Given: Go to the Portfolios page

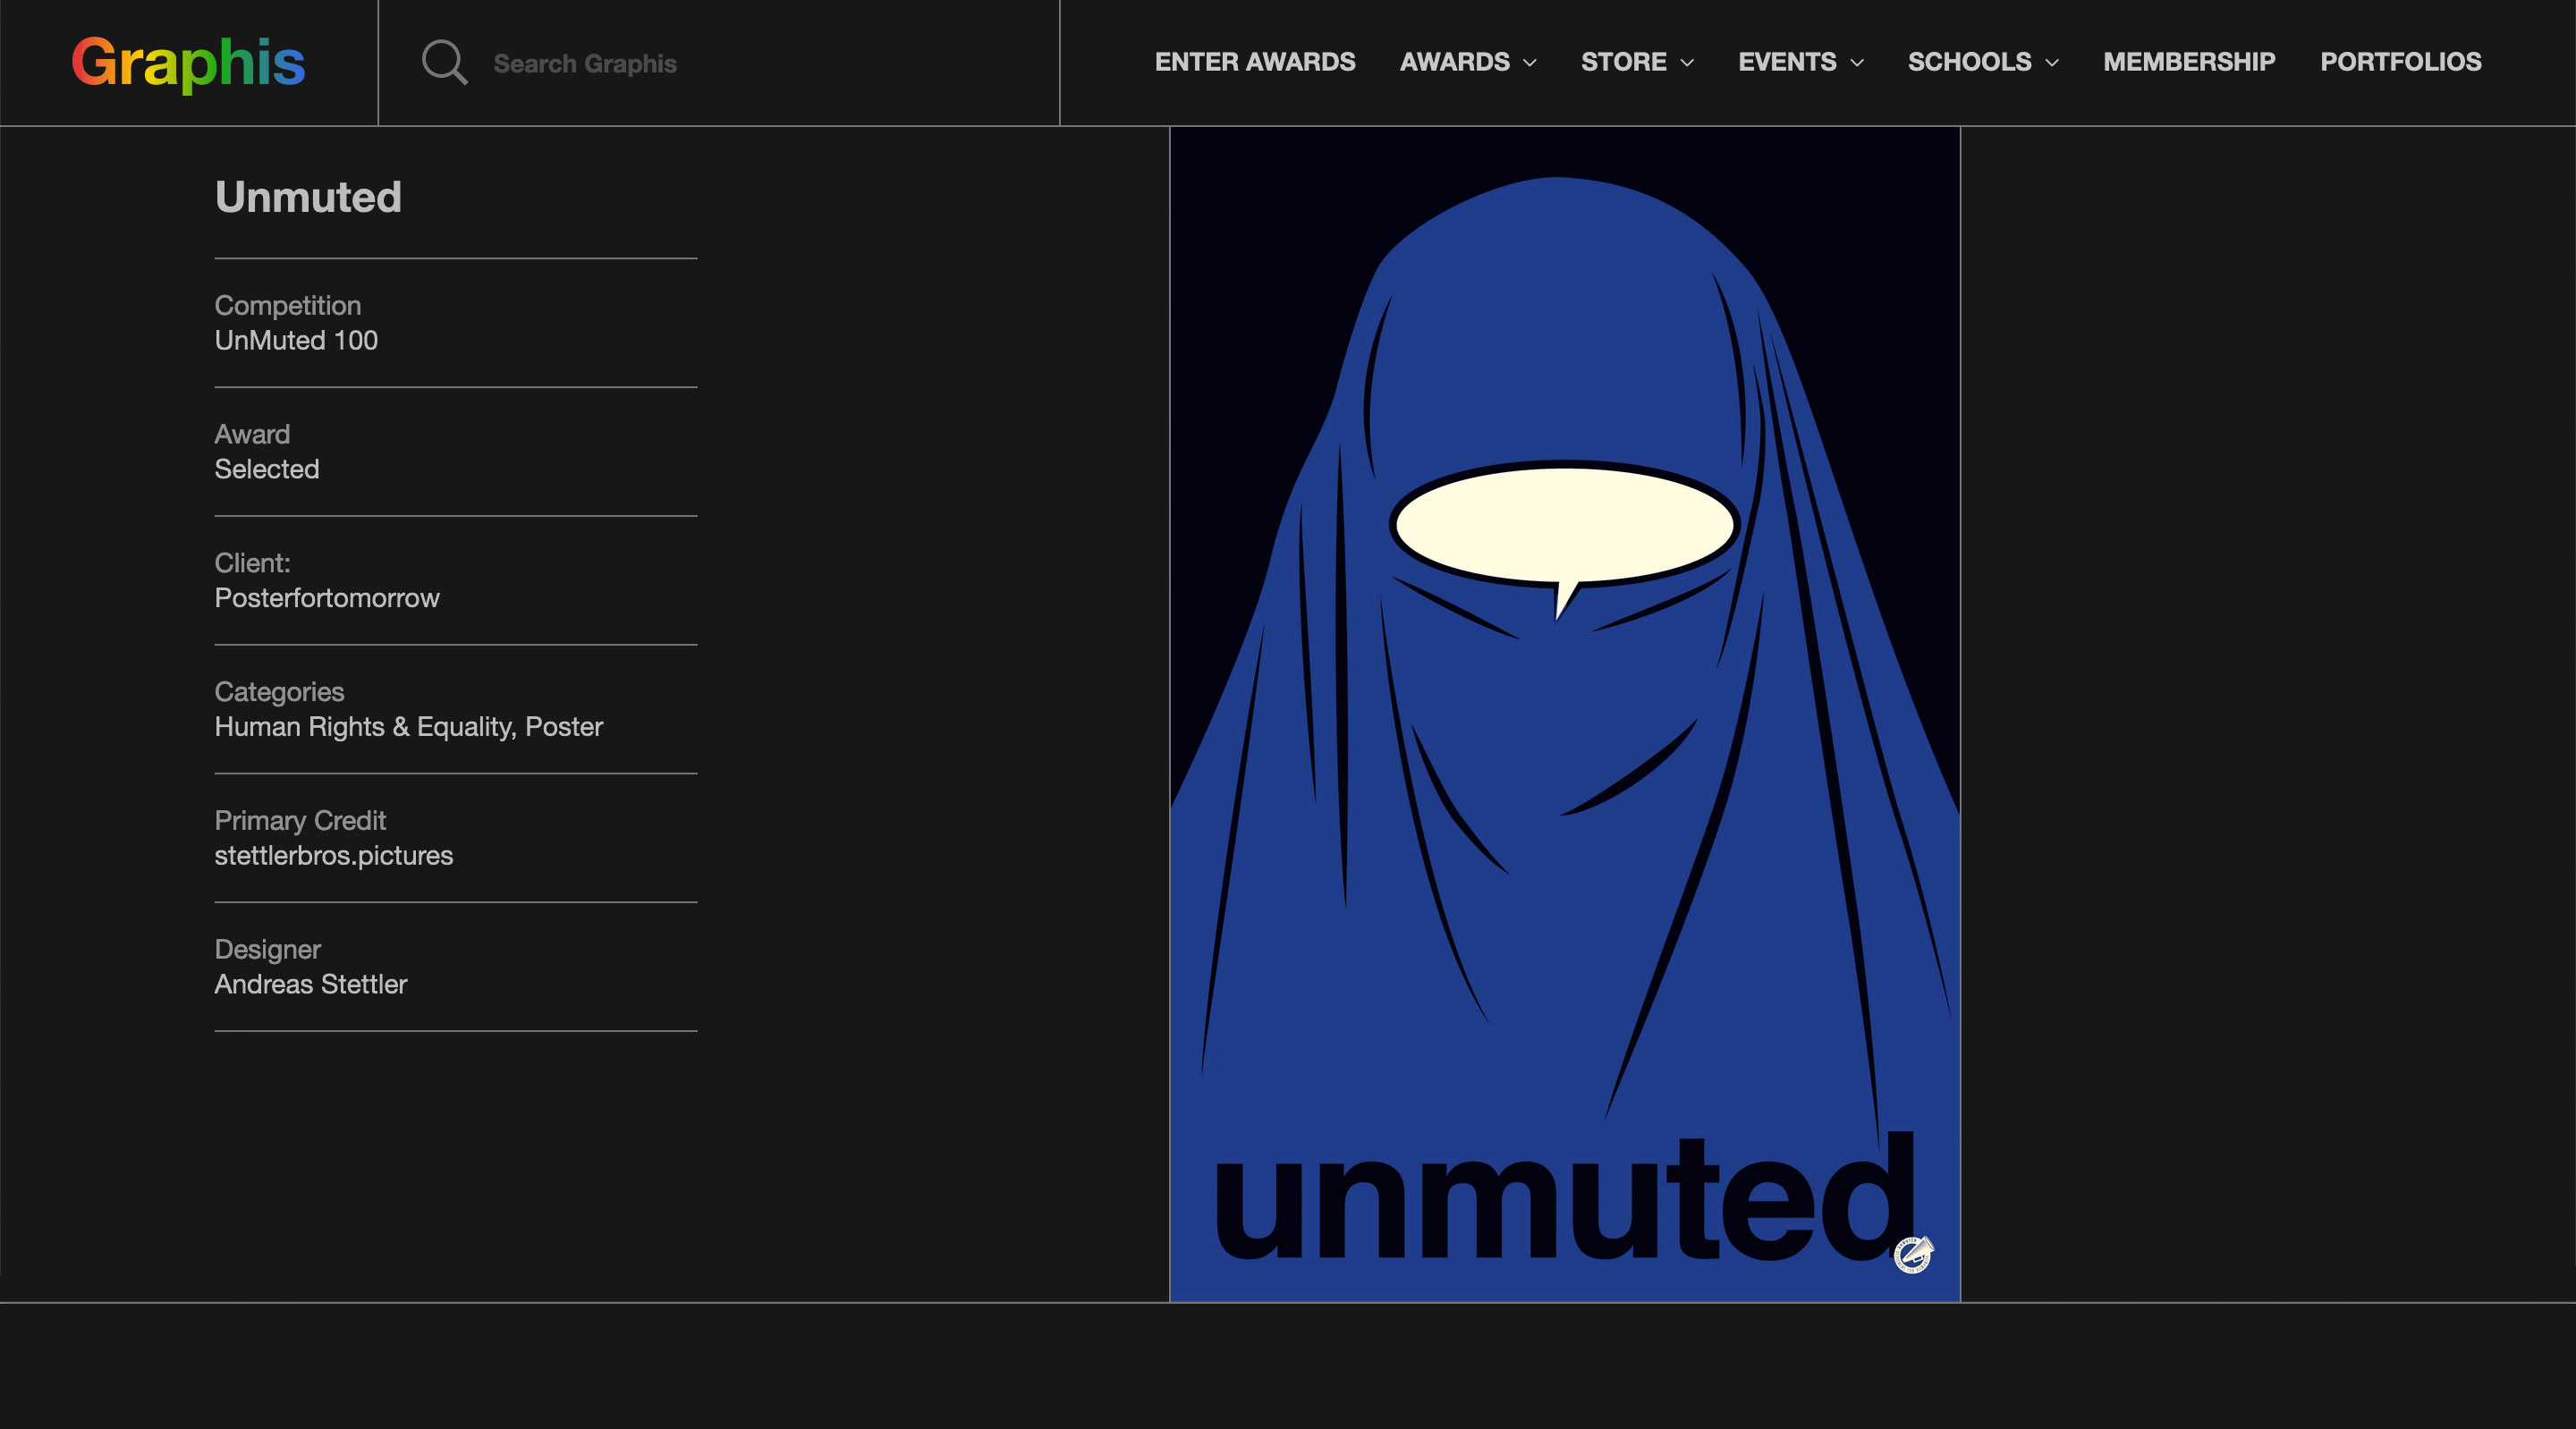Looking at the screenshot, I should click(2401, 62).
